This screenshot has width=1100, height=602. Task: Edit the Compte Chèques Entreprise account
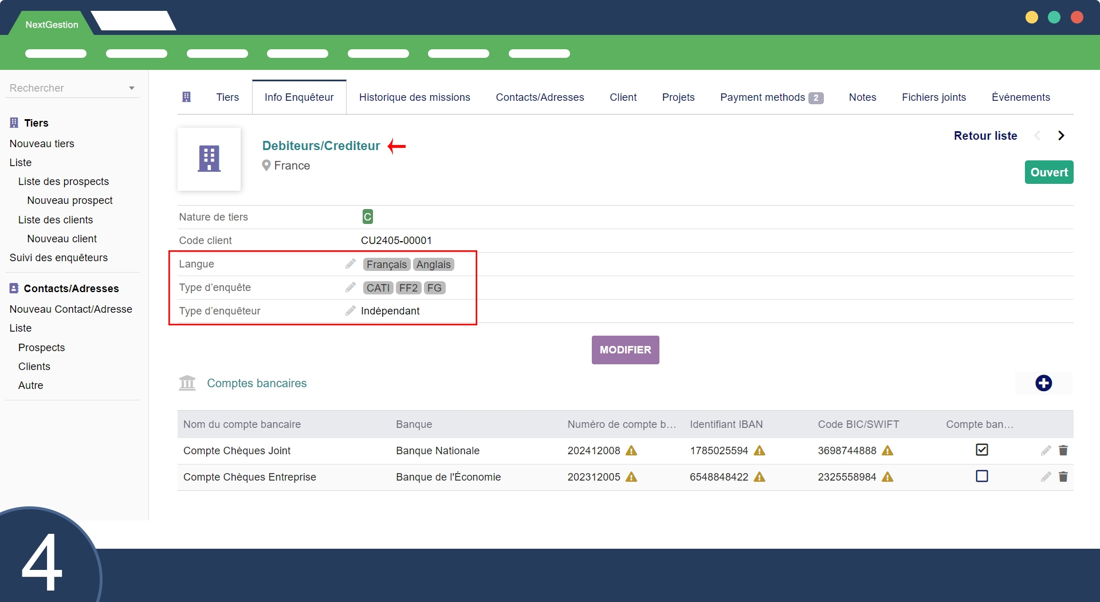coord(1046,477)
